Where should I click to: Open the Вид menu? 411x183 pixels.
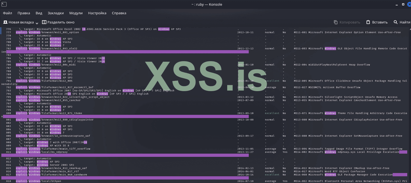(39, 13)
